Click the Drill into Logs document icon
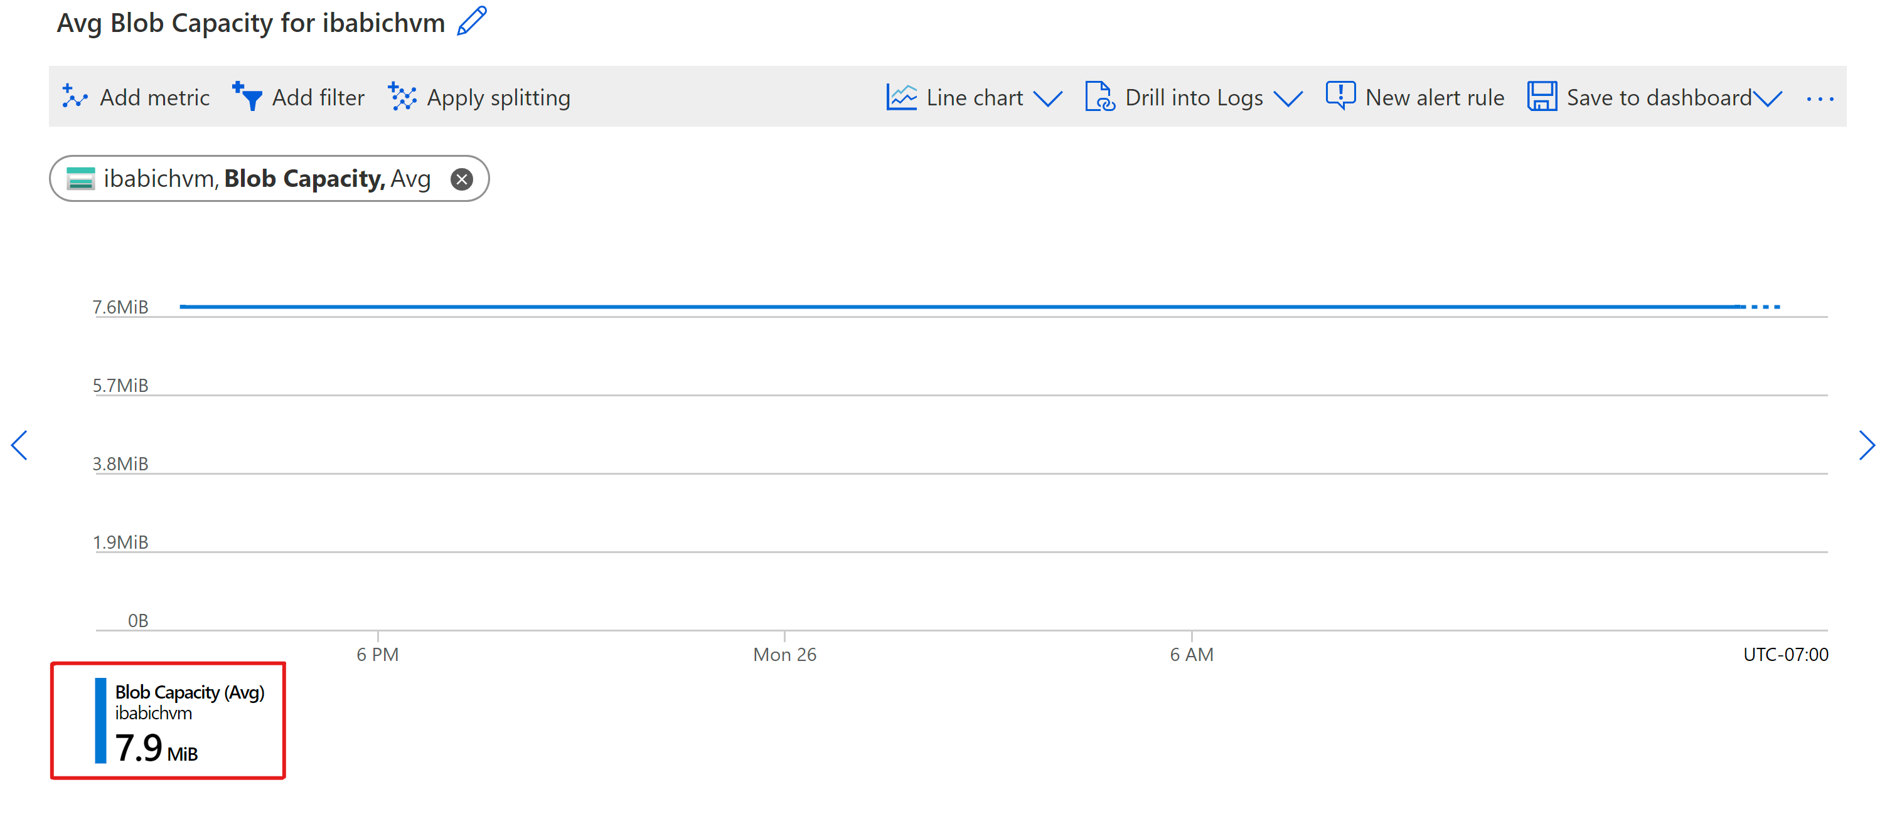 (1099, 97)
